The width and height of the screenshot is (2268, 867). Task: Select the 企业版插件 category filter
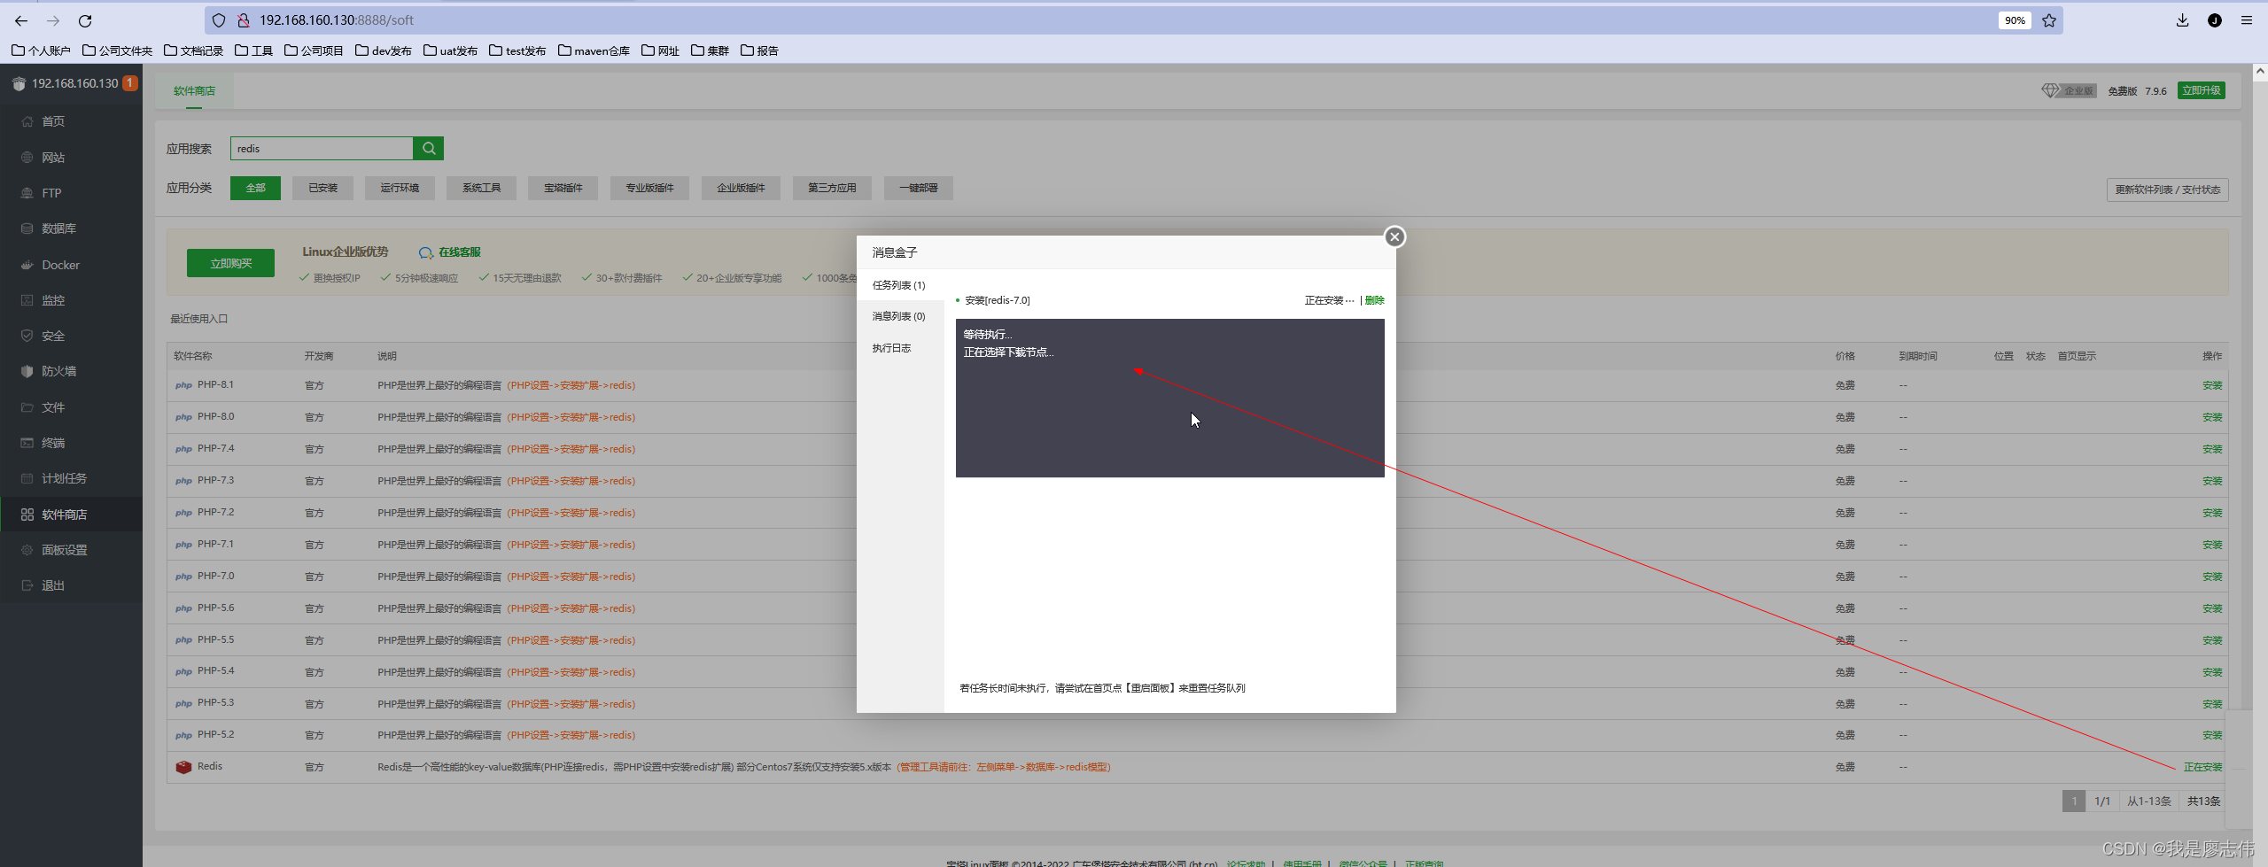point(741,188)
